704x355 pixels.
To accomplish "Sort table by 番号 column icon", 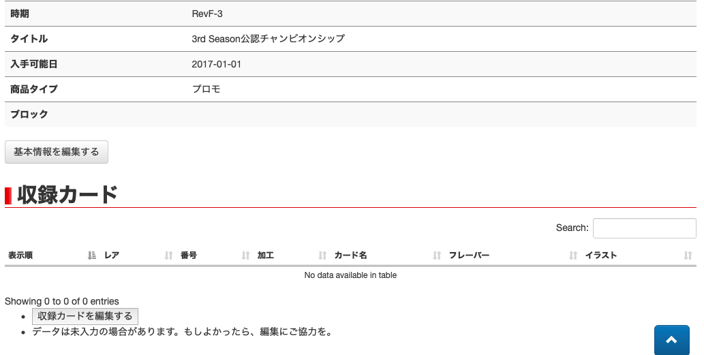I will [x=245, y=256].
